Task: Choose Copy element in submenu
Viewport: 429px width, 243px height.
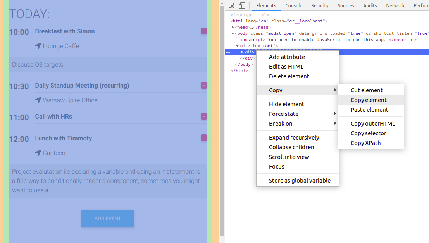Action: coord(371,100)
